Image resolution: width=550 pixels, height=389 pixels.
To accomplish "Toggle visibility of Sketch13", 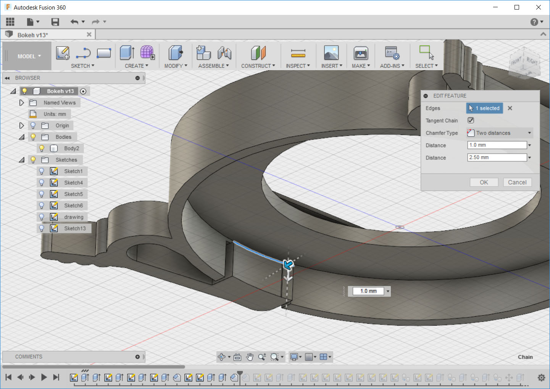I will tap(42, 228).
